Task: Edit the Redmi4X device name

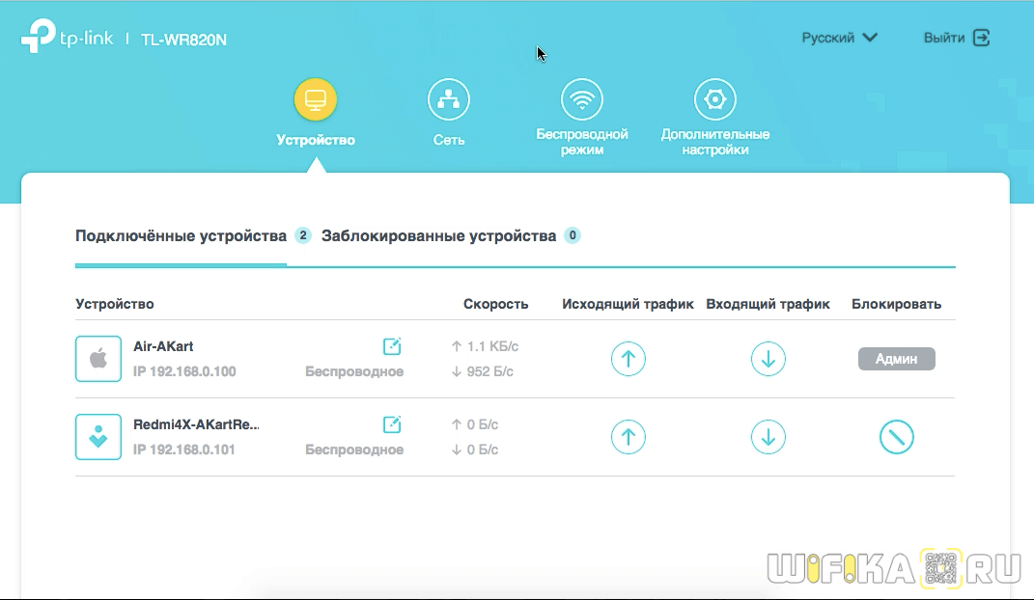Action: coord(392,424)
